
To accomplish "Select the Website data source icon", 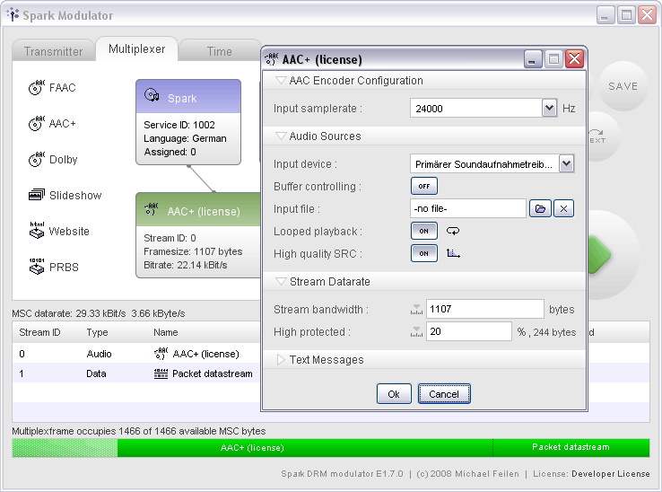I will pos(37,231).
